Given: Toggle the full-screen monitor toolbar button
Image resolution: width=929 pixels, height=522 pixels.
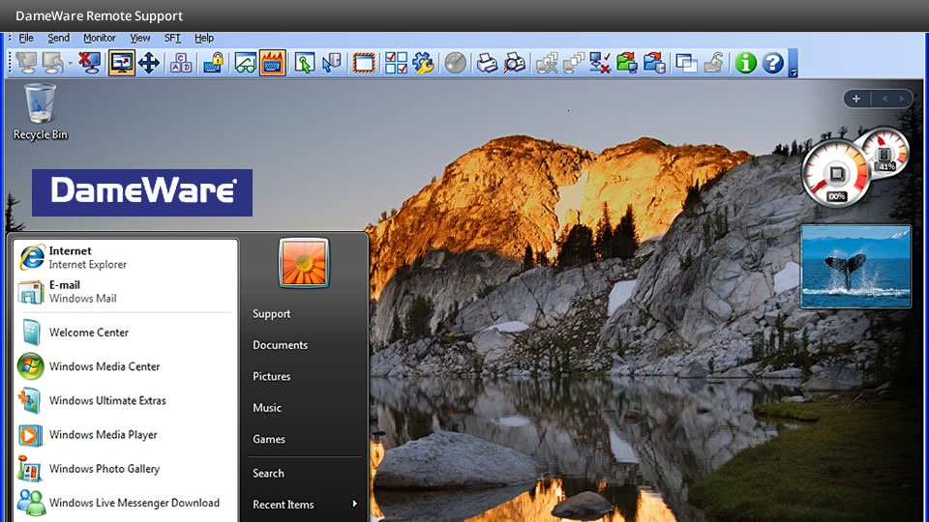Looking at the screenshot, I should point(122,63).
